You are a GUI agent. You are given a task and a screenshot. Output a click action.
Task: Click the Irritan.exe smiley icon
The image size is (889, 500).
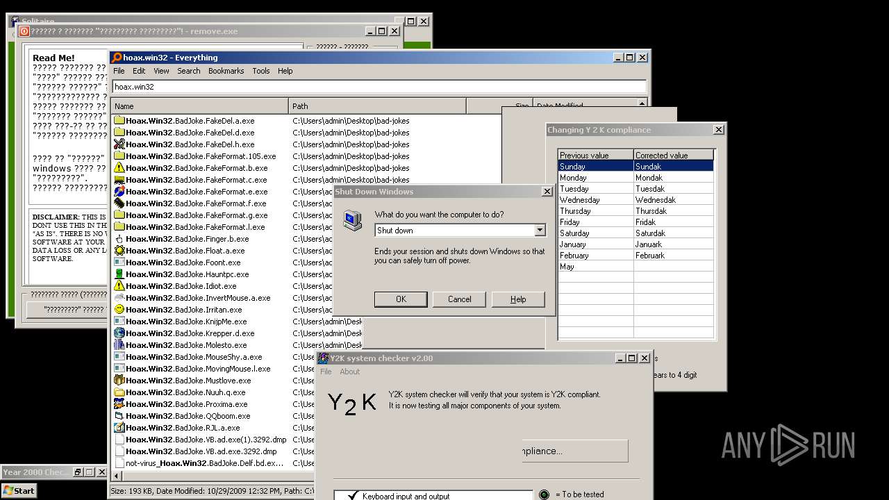(119, 310)
